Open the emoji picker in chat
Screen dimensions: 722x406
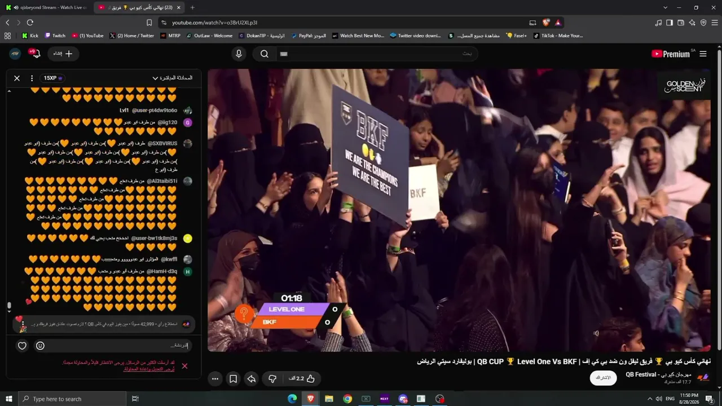tap(40, 346)
